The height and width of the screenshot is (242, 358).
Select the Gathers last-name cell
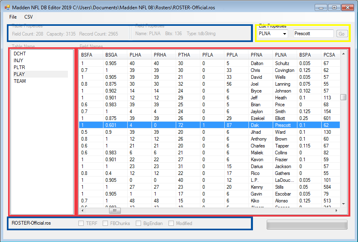[285, 173]
